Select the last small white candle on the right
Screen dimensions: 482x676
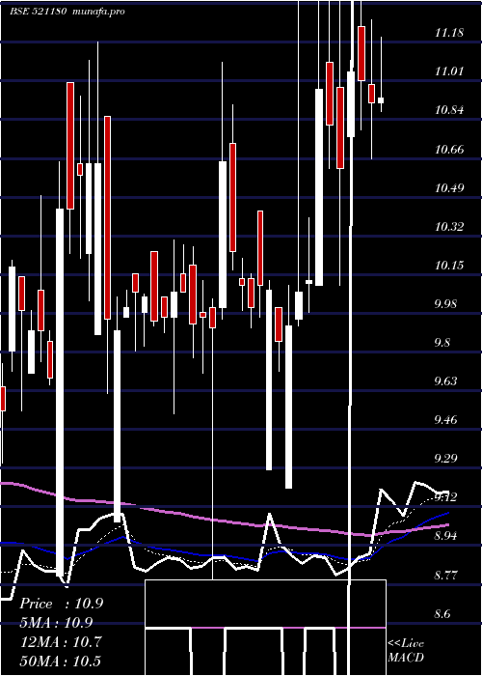381,100
